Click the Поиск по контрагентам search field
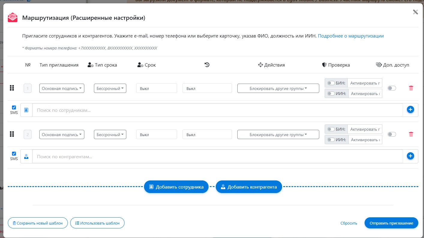The image size is (424, 238). coord(217,156)
